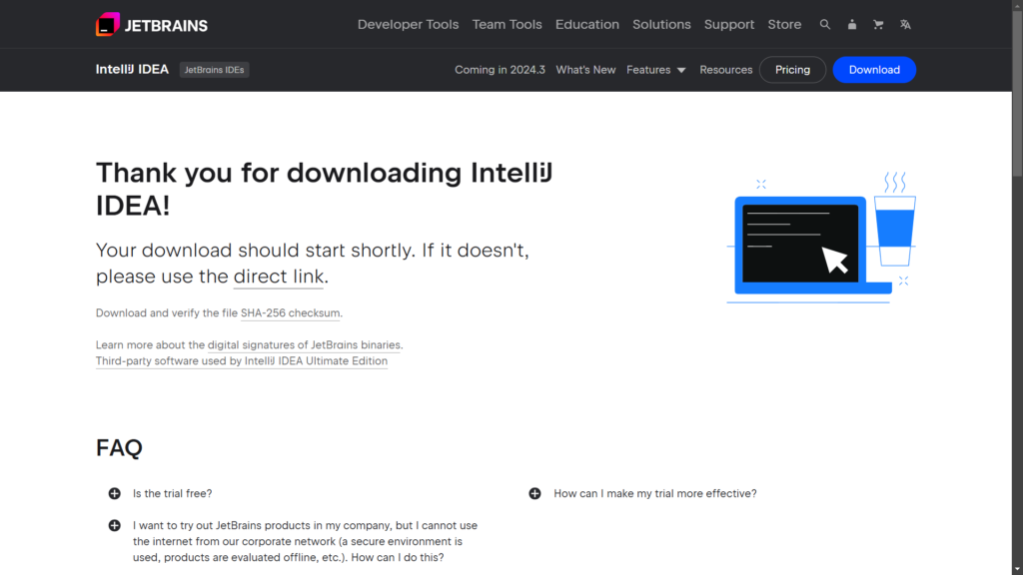Screen dimensions: 1023x575
Task: Click the Pricing button
Action: click(792, 70)
